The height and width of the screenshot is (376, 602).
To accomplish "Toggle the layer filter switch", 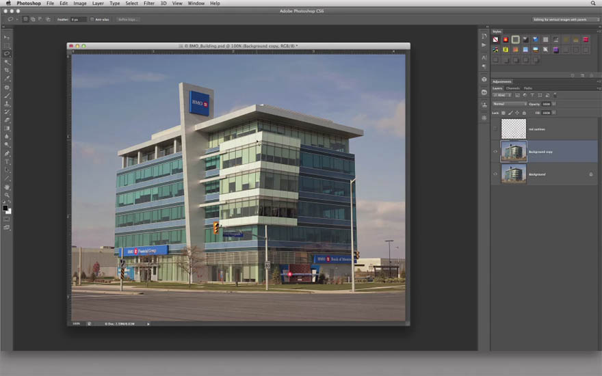I will tap(555, 95).
